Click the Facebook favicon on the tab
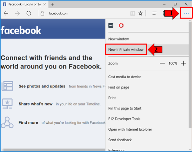Viewport: 193px width, 152px height. [4, 4]
